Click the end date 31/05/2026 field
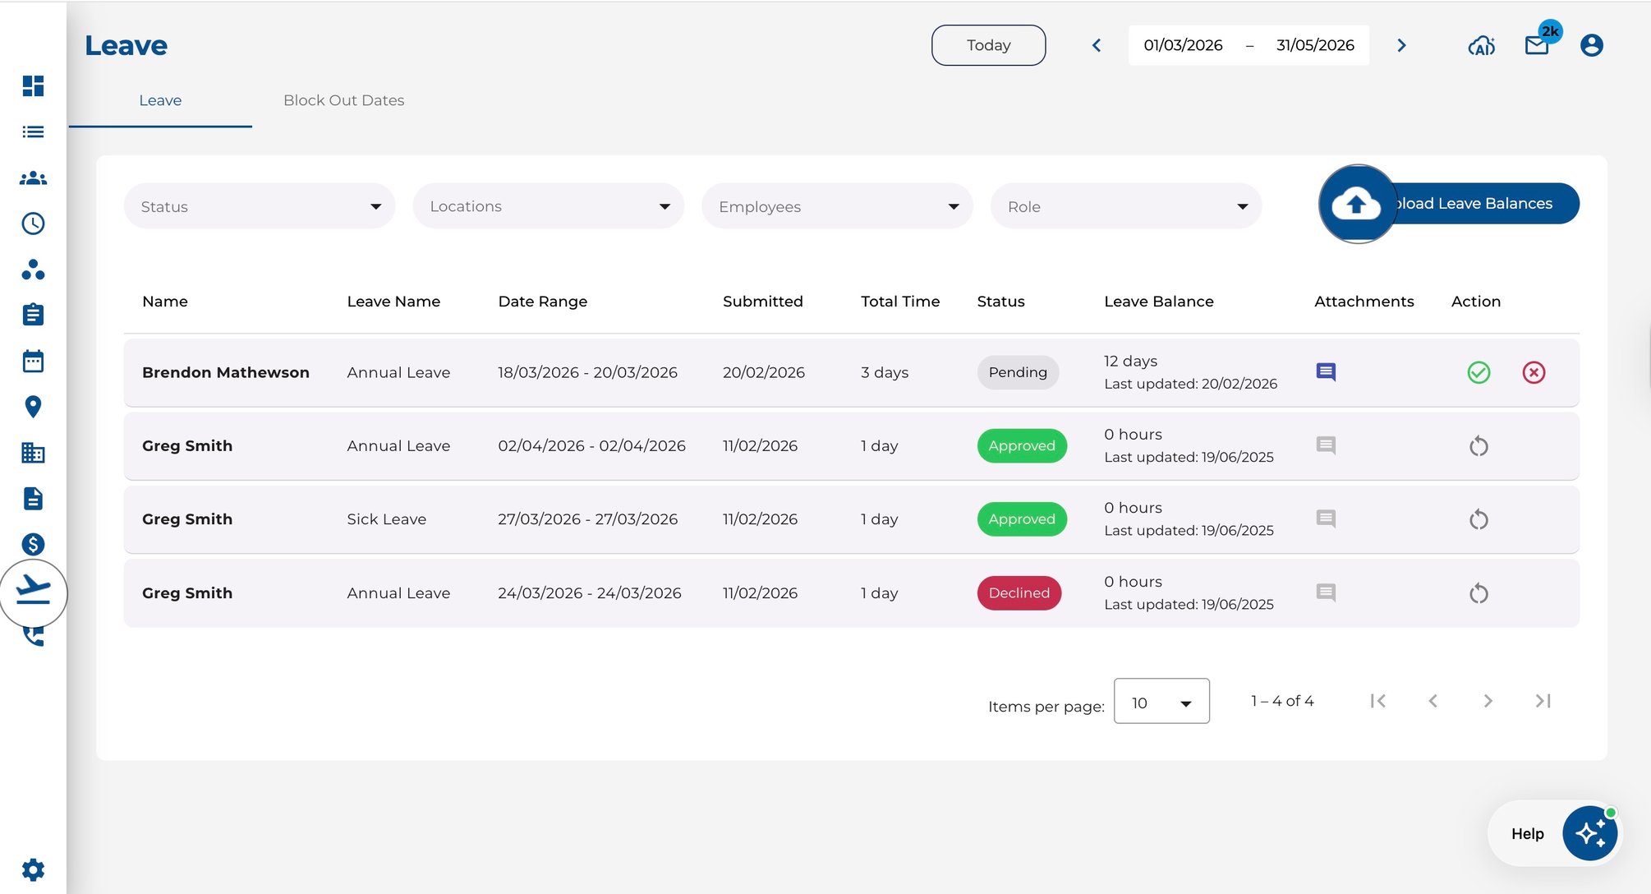The width and height of the screenshot is (1651, 894). (x=1315, y=45)
